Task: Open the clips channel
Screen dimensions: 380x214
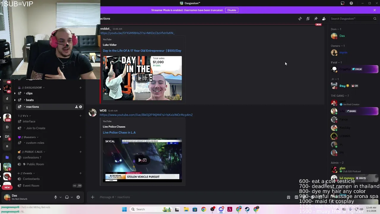Action: [x=49, y=93]
